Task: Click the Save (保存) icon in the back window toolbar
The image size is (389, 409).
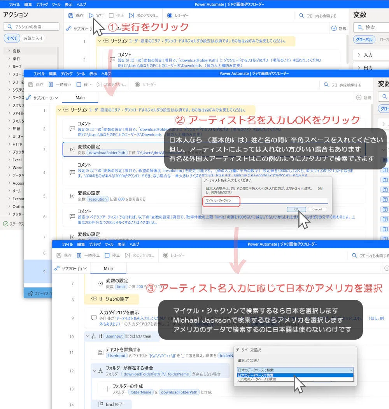Action: point(71,16)
